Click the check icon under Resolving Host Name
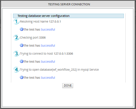The width and height of the screenshot is (136, 109). click(x=22, y=29)
